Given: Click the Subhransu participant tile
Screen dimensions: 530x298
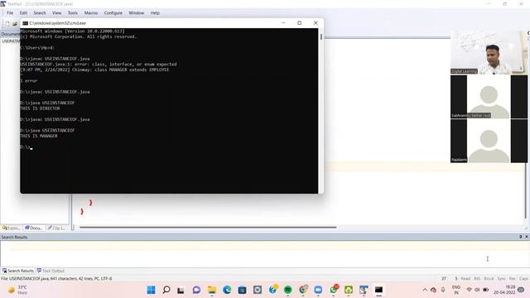Looking at the screenshot, I should pos(489,97).
